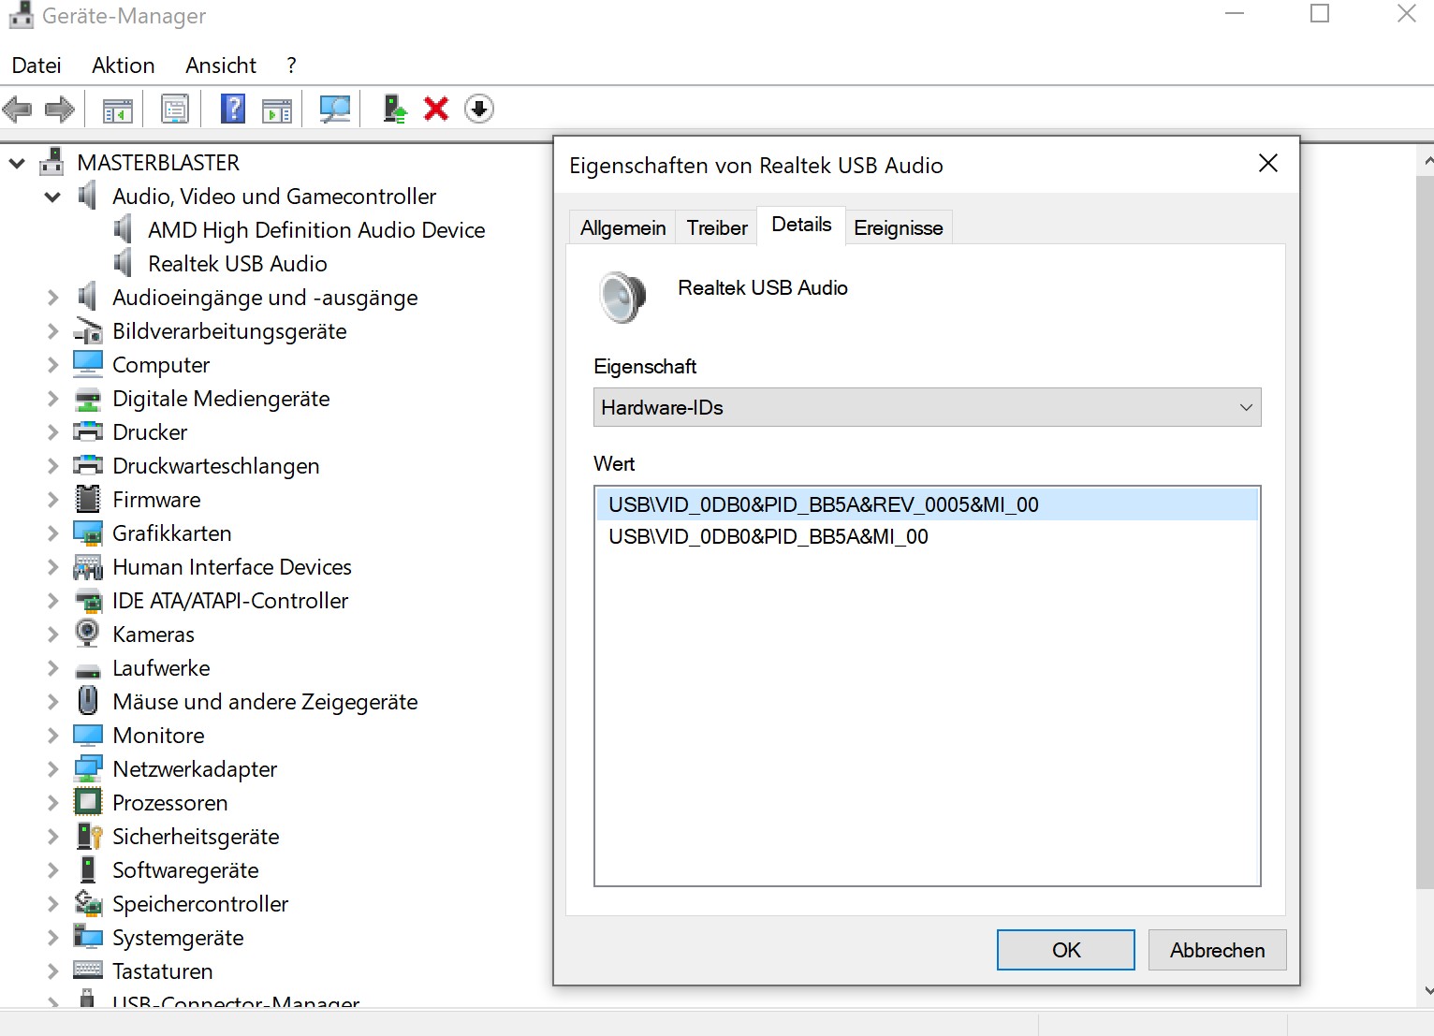Switch to the Allgemein tab
1434x1036 pixels.
click(x=622, y=227)
